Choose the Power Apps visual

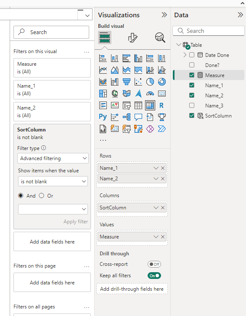coord(150,129)
